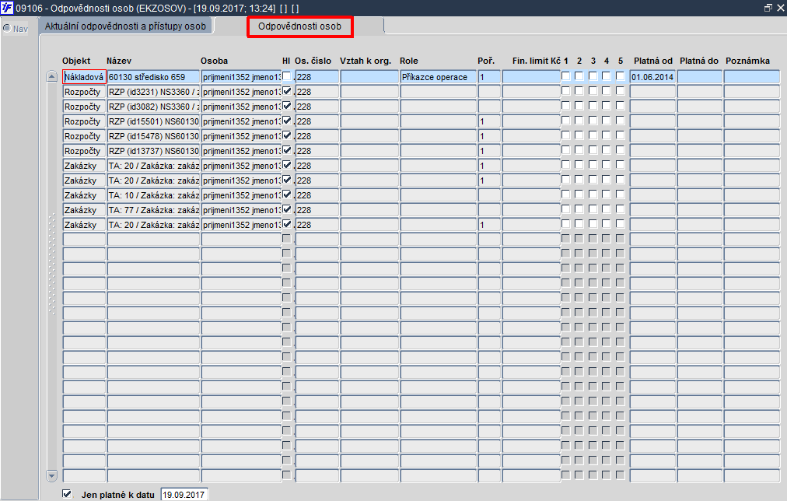Click the Poznámka cell in the Nákladová row
The width and height of the screenshot is (787, 501).
[x=752, y=77]
